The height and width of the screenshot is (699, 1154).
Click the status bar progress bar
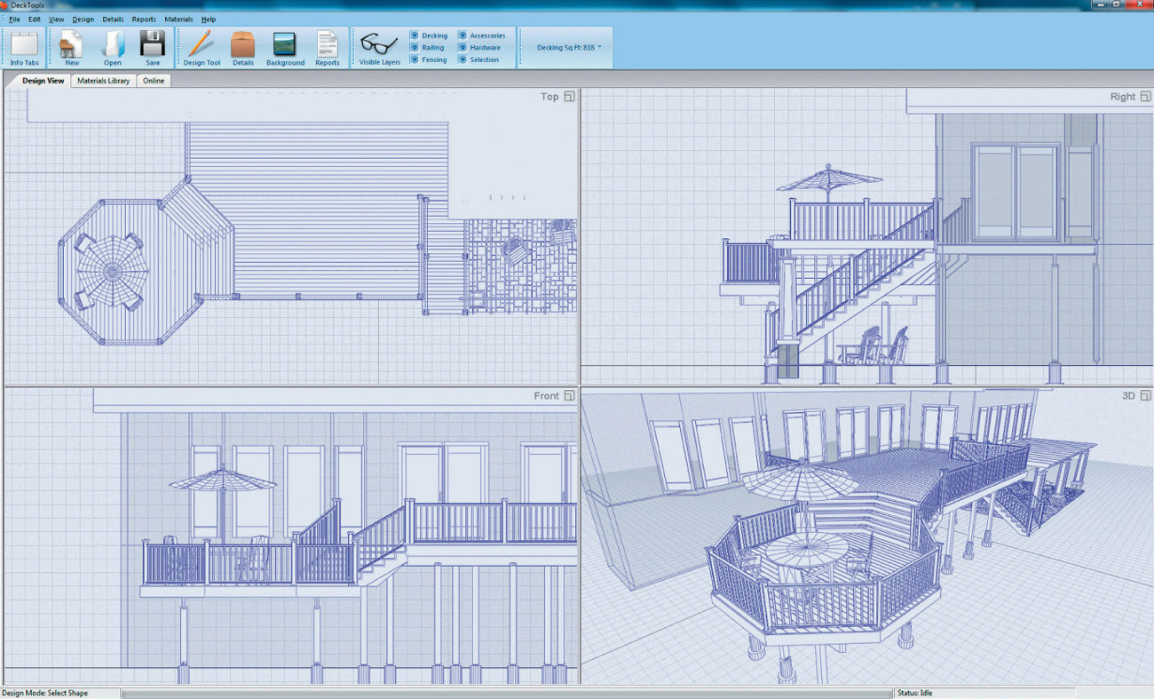coord(507,693)
